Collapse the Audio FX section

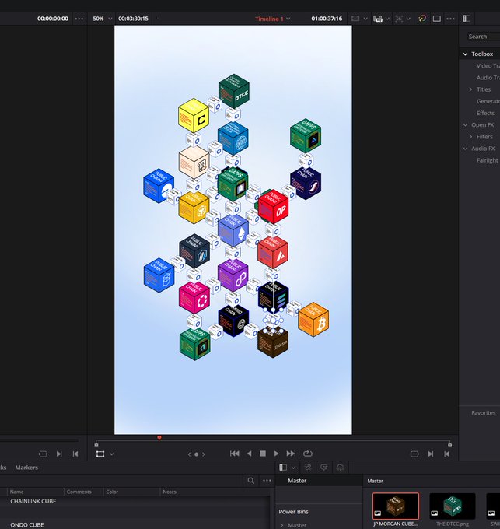(x=465, y=149)
